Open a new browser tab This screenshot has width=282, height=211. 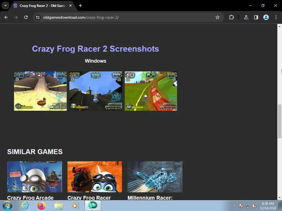pyautogui.click(x=80, y=5)
